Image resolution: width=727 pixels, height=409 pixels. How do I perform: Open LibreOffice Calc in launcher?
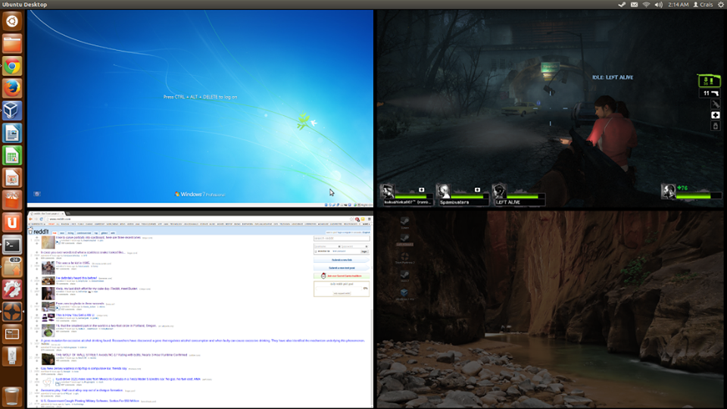tap(12, 156)
